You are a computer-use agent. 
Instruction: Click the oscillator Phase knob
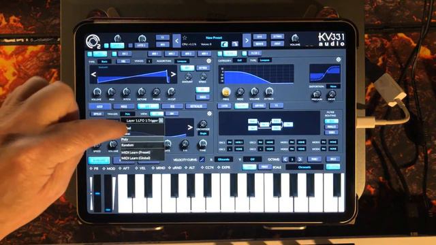point(156,91)
